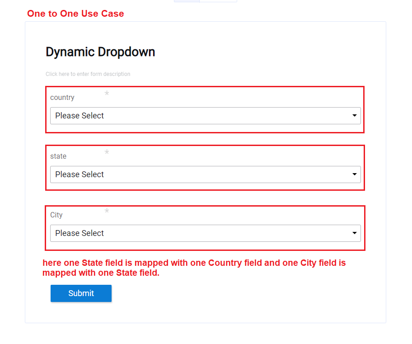The image size is (412, 344).
Task: Click the asterisk beside the City label
Action: pyautogui.click(x=107, y=212)
